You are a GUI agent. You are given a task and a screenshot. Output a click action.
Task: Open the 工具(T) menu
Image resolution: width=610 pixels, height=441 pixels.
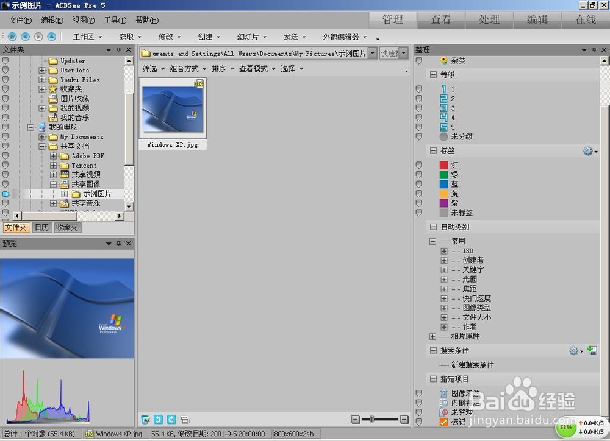[x=115, y=20]
